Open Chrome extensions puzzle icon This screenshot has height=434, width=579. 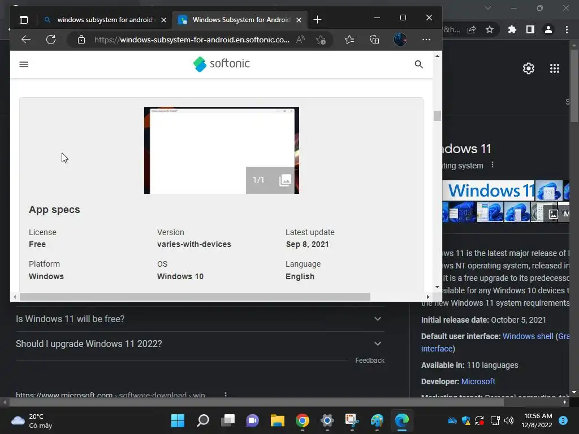tap(512, 29)
